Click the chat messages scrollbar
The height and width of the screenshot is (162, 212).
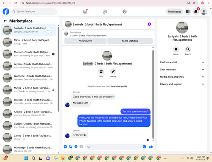tap(153, 94)
